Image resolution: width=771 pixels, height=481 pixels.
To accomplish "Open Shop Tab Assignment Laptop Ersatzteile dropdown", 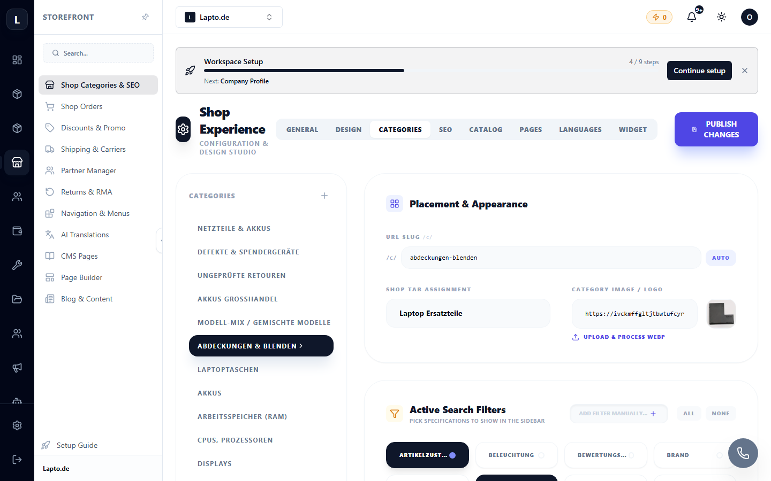I will click(x=468, y=313).
